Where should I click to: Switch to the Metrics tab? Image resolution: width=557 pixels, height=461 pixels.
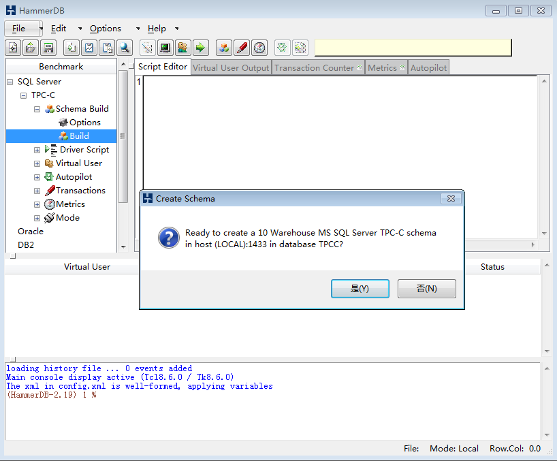pos(386,67)
